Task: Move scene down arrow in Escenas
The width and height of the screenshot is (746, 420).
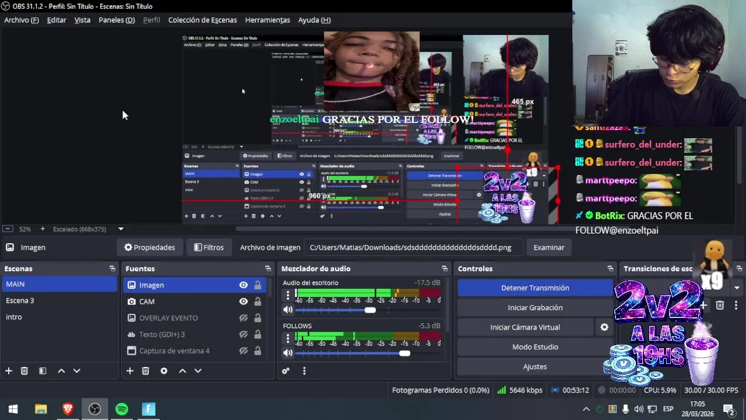Action: (x=76, y=371)
